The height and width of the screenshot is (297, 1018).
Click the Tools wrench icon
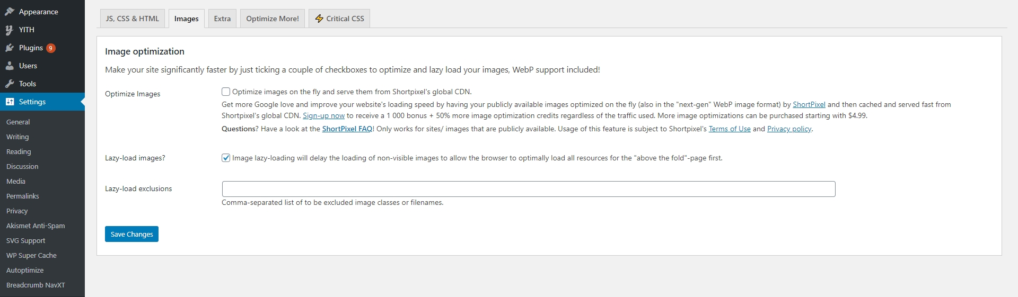point(10,84)
